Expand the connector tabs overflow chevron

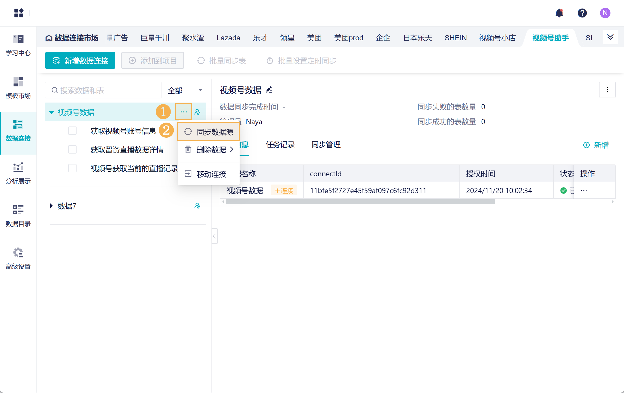click(610, 37)
